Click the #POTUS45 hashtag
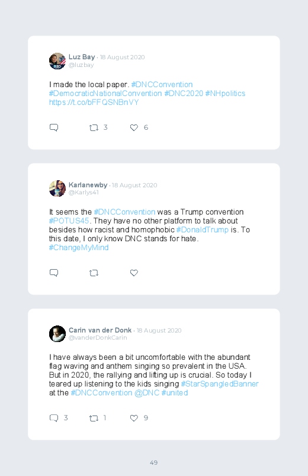Viewport: 308px width, 476px height. 69,221
